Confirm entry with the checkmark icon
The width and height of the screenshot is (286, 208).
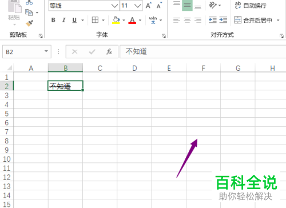[92, 51]
